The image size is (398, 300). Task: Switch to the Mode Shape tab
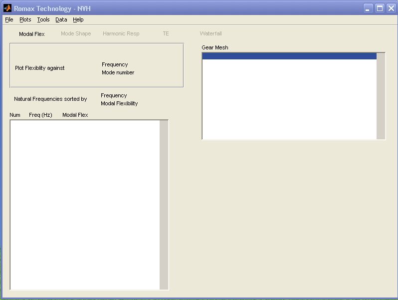76,33
